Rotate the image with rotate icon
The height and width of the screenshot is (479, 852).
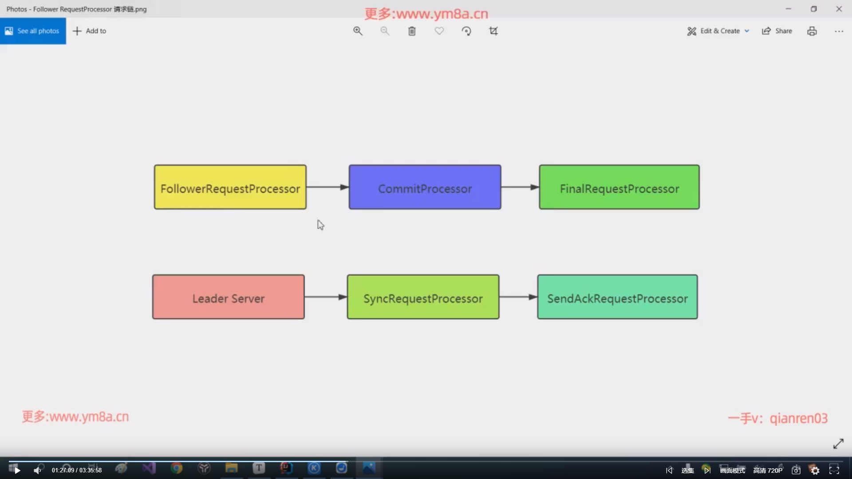(x=466, y=31)
